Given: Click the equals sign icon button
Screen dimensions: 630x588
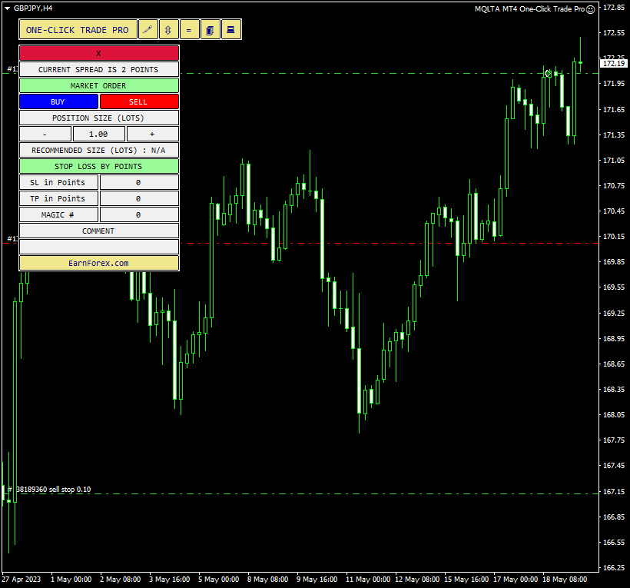Looking at the screenshot, I should (x=189, y=30).
